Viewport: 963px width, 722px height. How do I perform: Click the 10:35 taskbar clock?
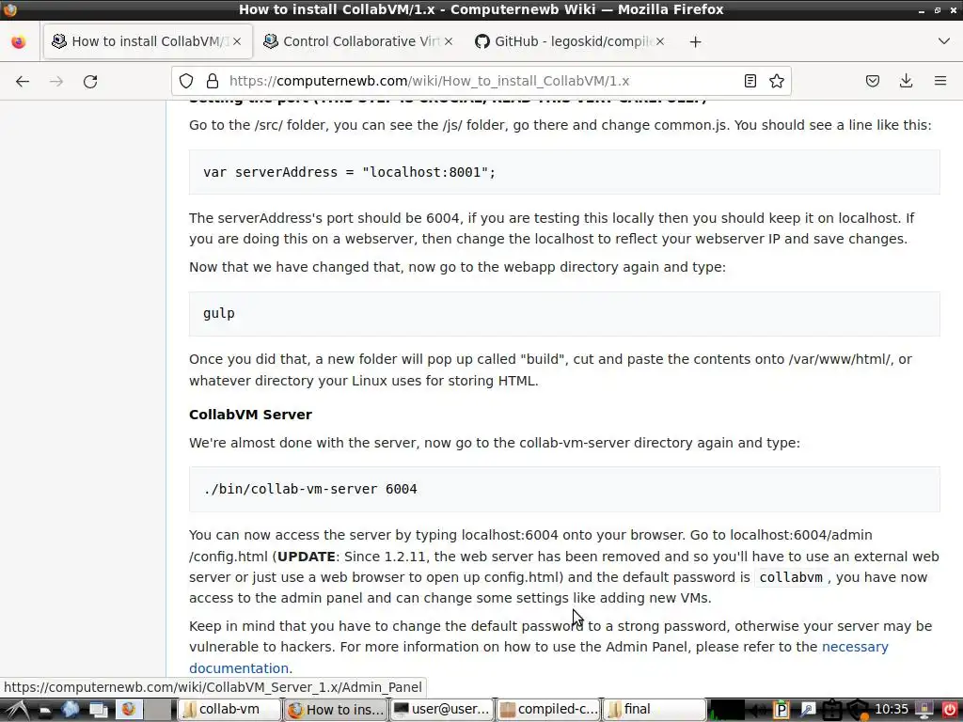[892, 710]
